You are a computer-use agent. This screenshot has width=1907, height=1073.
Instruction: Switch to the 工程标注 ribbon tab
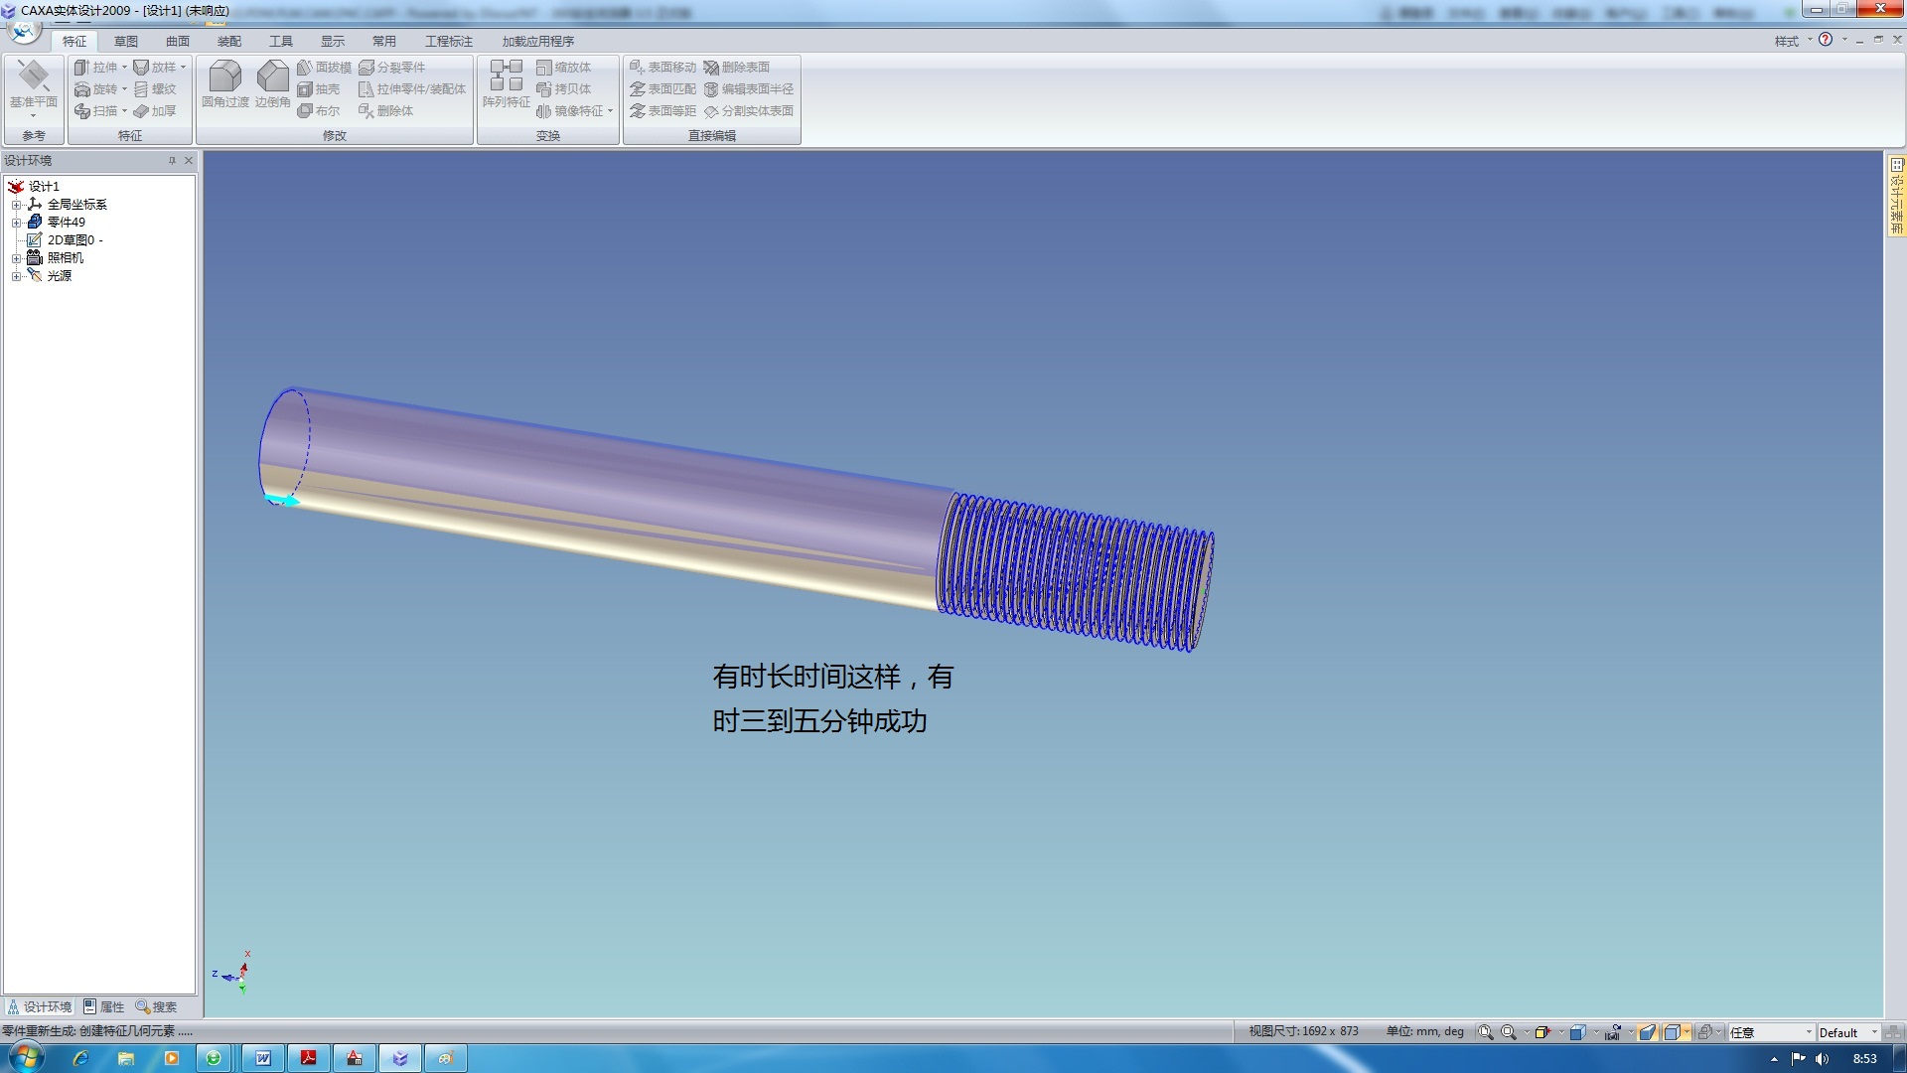click(x=449, y=41)
